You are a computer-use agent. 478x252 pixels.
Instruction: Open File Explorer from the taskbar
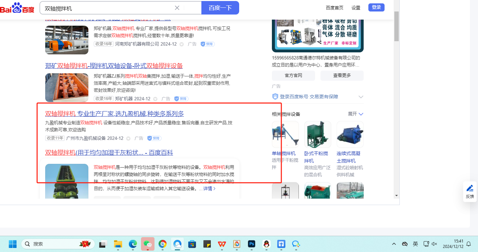[x=118, y=244]
